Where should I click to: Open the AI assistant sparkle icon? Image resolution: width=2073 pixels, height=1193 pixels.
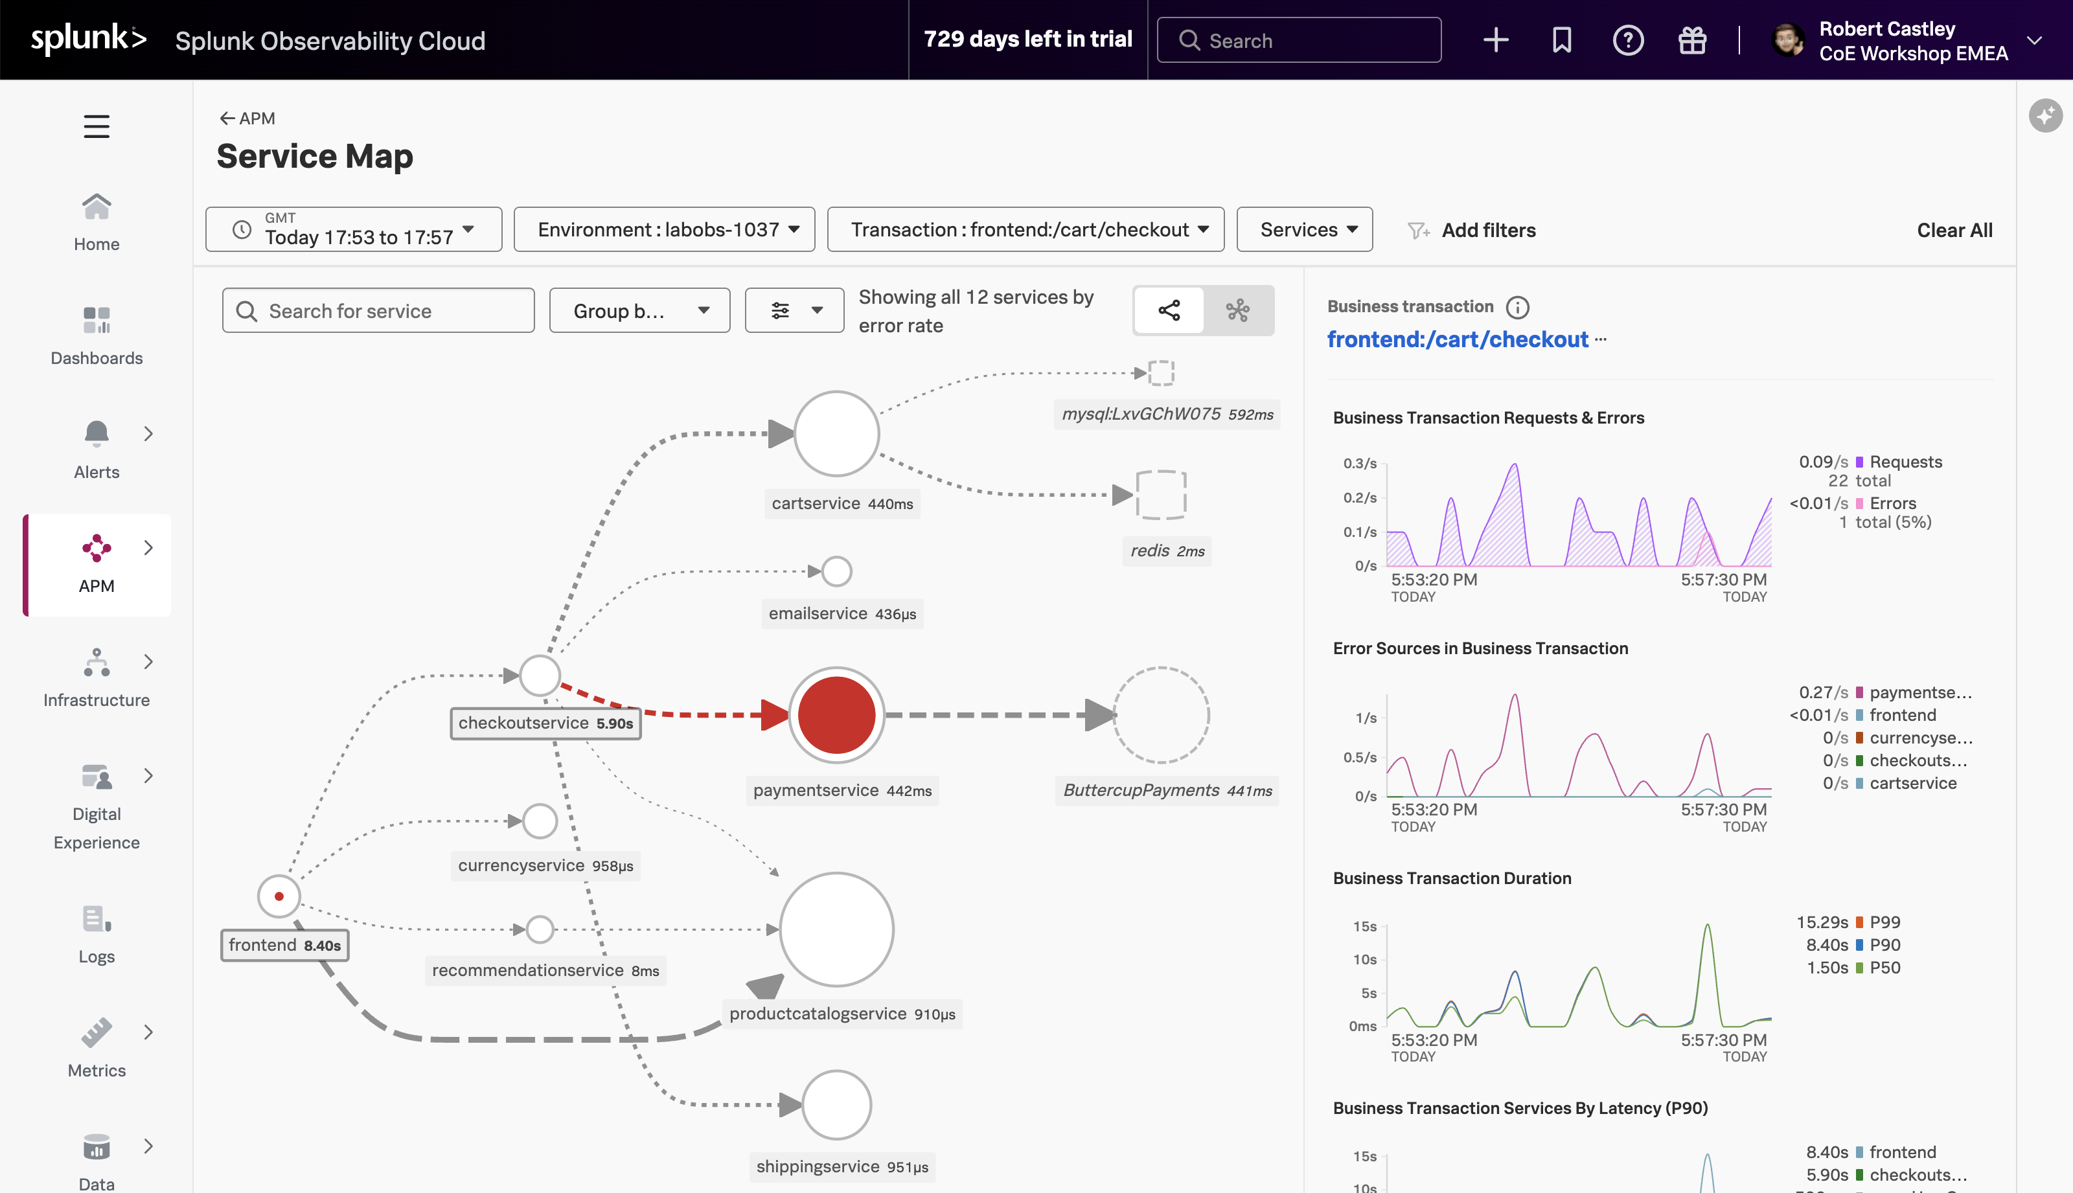pyautogui.click(x=2045, y=115)
